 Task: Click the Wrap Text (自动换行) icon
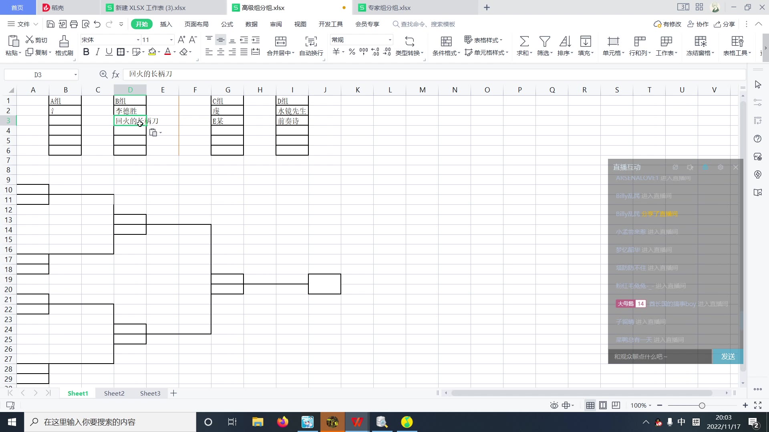pos(311,42)
